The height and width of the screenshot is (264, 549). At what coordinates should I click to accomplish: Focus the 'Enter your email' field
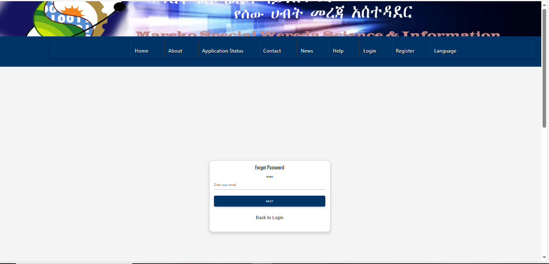[269, 185]
